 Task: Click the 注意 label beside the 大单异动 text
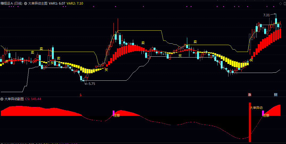266,115
